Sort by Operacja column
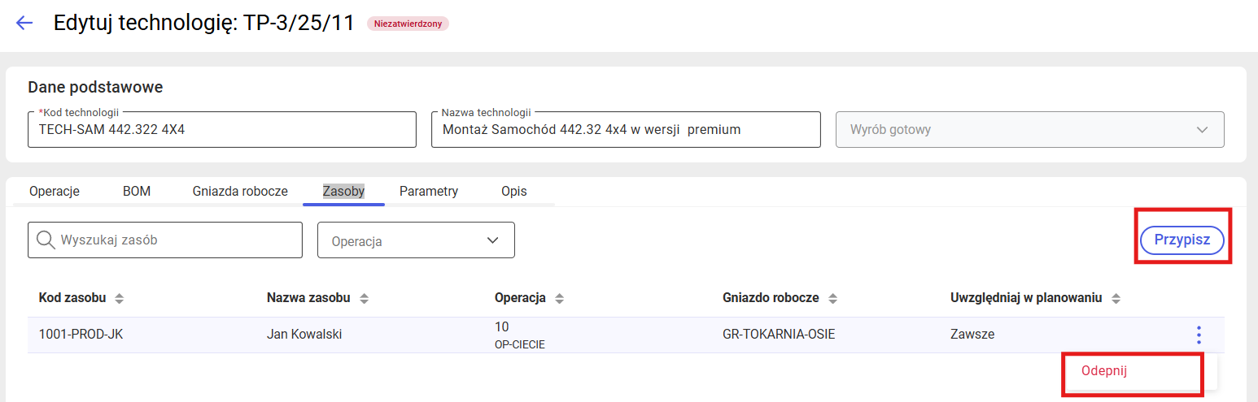This screenshot has width=1258, height=402. [x=559, y=299]
